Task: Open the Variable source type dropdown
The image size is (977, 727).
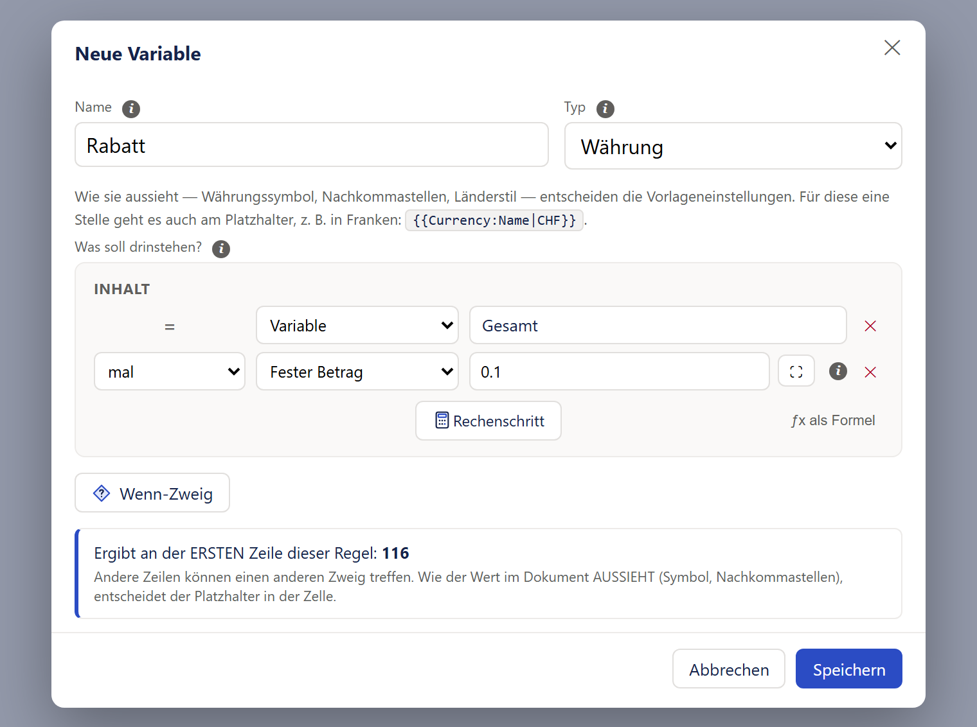Action: tap(357, 325)
